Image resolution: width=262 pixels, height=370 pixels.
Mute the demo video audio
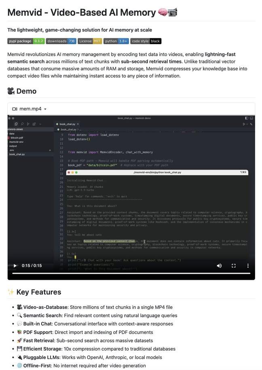(219, 266)
